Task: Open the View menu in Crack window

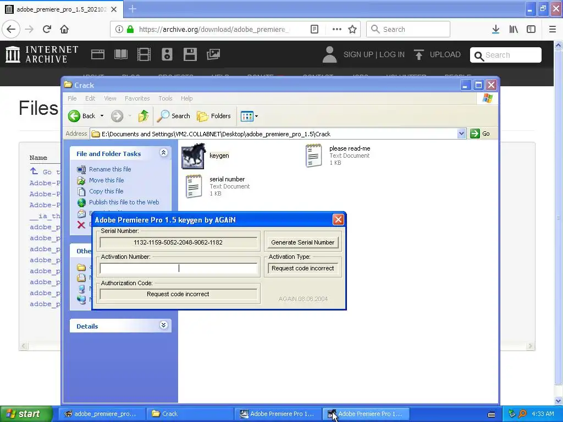Action: [x=110, y=98]
